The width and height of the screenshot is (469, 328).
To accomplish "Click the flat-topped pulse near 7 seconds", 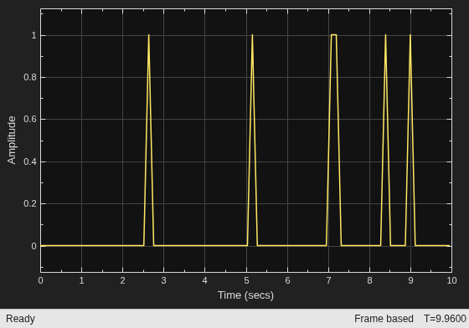I will 333,35.
